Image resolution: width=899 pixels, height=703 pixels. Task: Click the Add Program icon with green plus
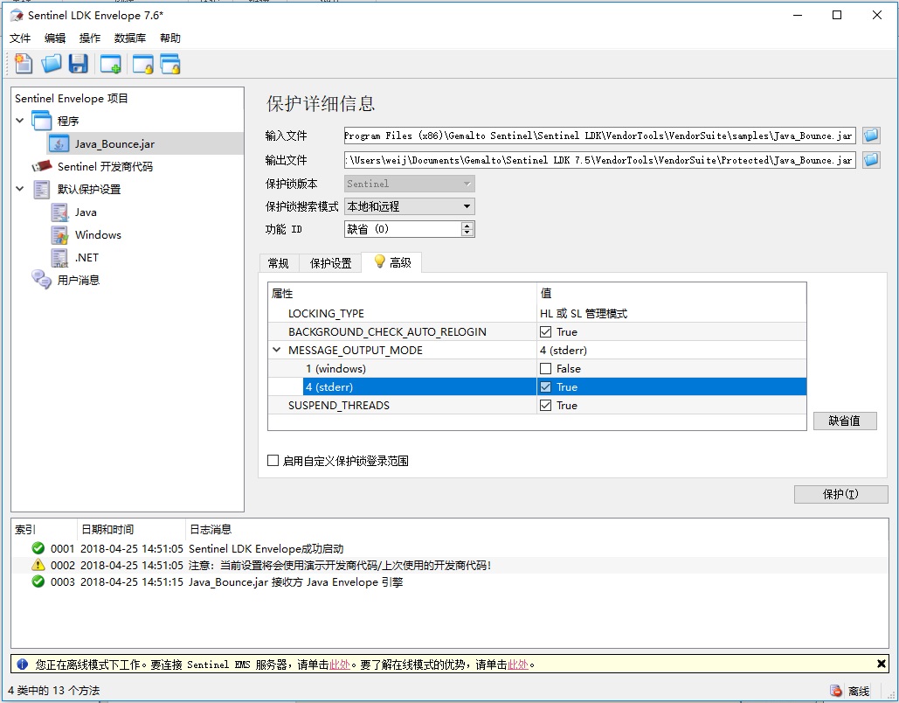tap(111, 64)
